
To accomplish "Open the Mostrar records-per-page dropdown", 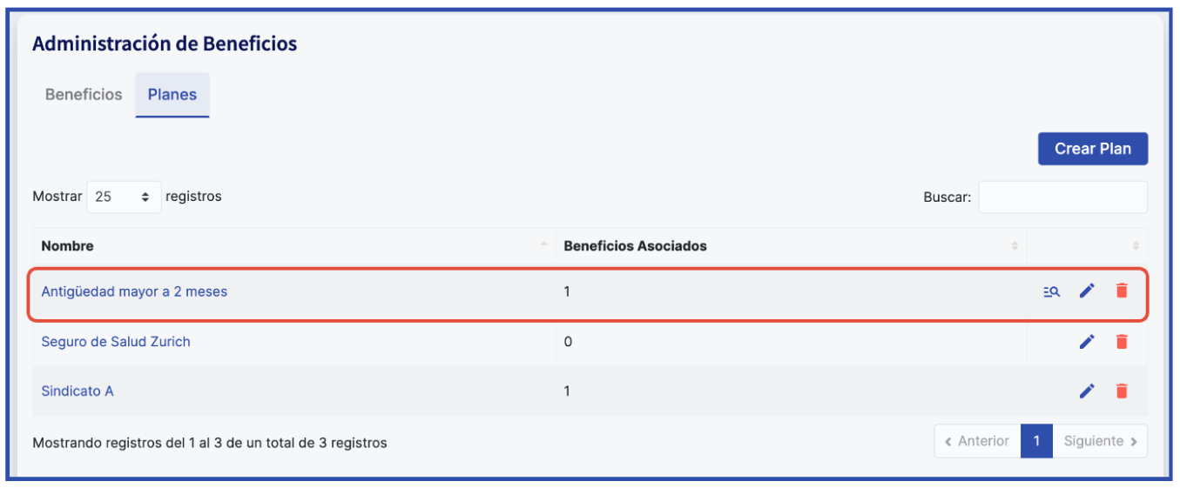I will point(124,197).
